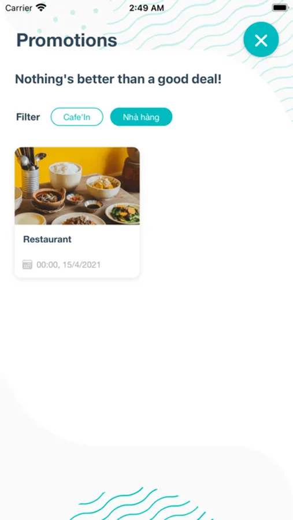
Task: Close the Promotions screen with X button
Action: (x=261, y=39)
